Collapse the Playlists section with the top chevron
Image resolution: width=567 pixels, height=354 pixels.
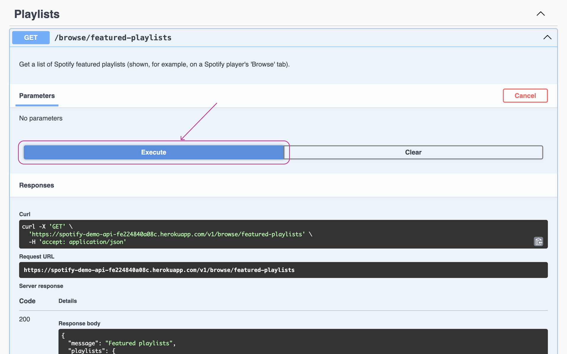pos(540,14)
